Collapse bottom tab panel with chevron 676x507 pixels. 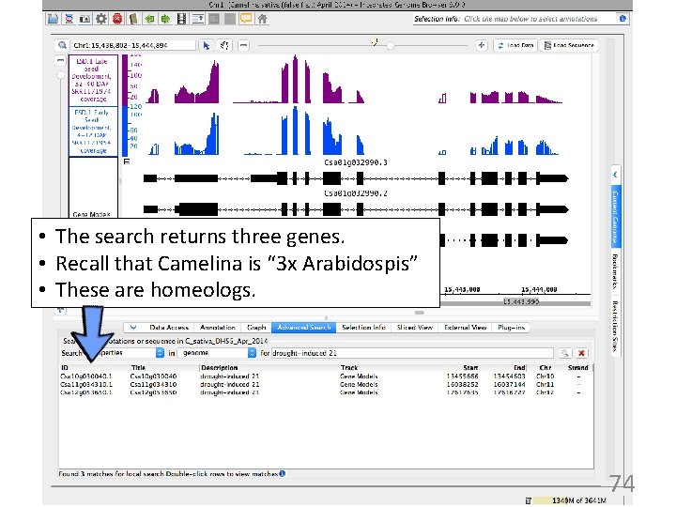coord(133,328)
